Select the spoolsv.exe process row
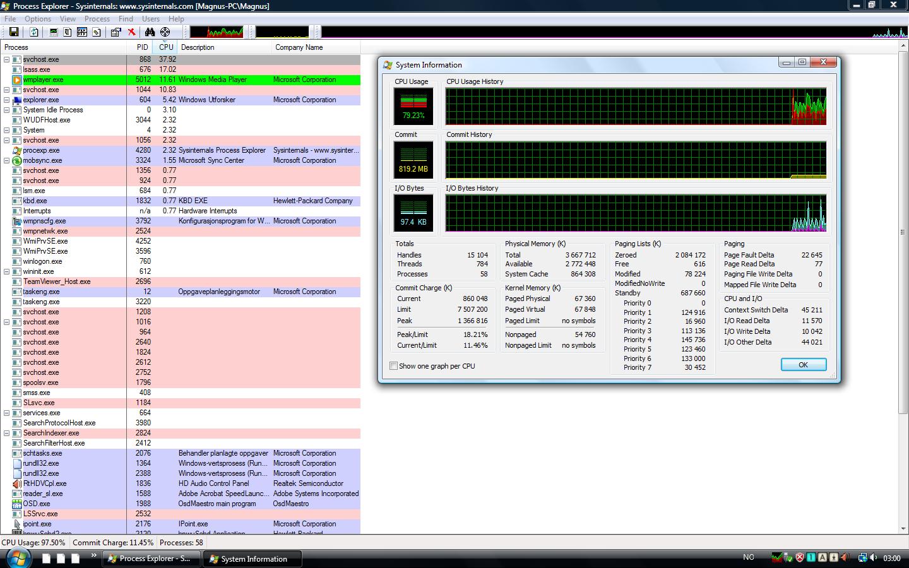 tap(180, 382)
